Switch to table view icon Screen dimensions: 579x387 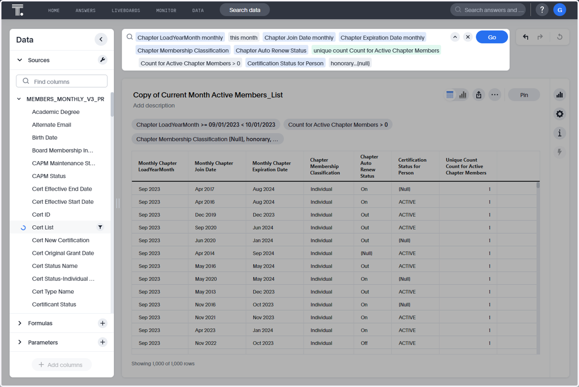tap(450, 95)
